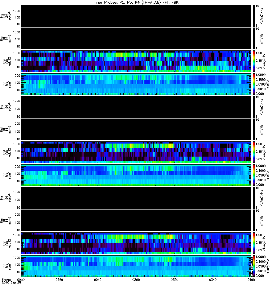Click the tha fbk scm1 rainbow color bar
Viewport: 272px width, 290px height.
pos(254,84)
